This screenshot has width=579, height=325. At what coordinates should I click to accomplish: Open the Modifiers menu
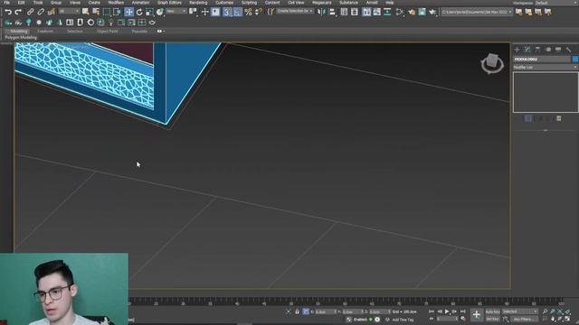116,3
